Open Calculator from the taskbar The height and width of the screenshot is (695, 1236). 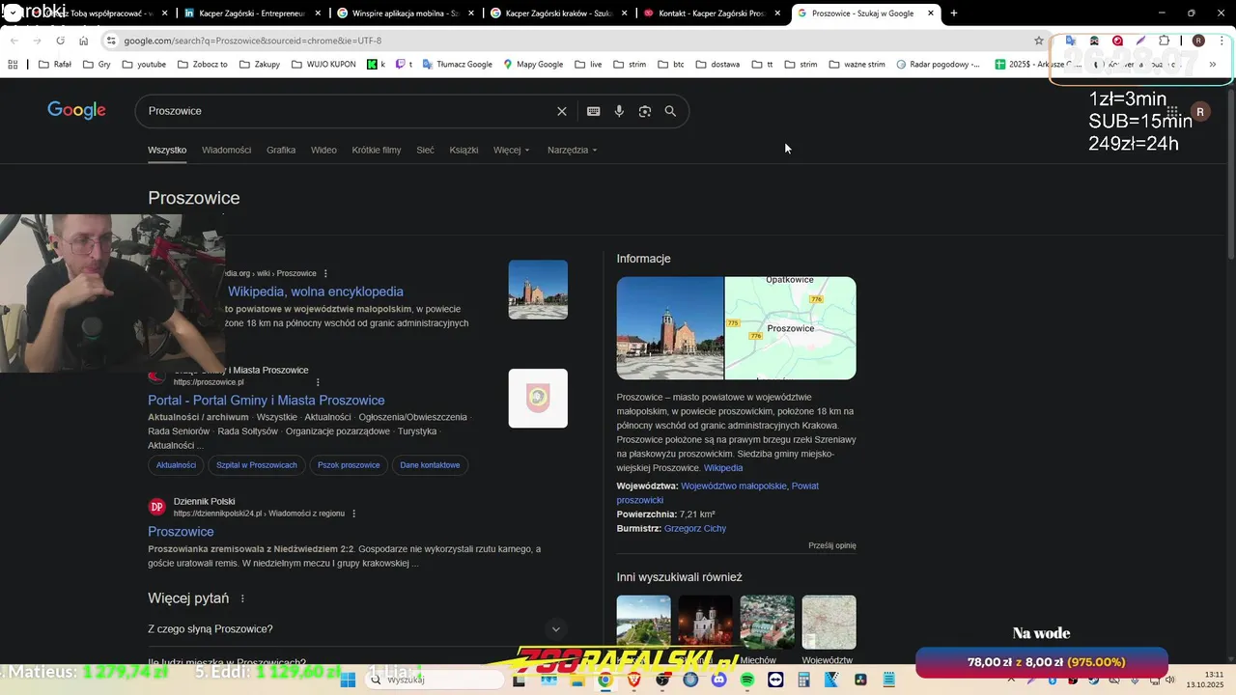click(x=803, y=680)
